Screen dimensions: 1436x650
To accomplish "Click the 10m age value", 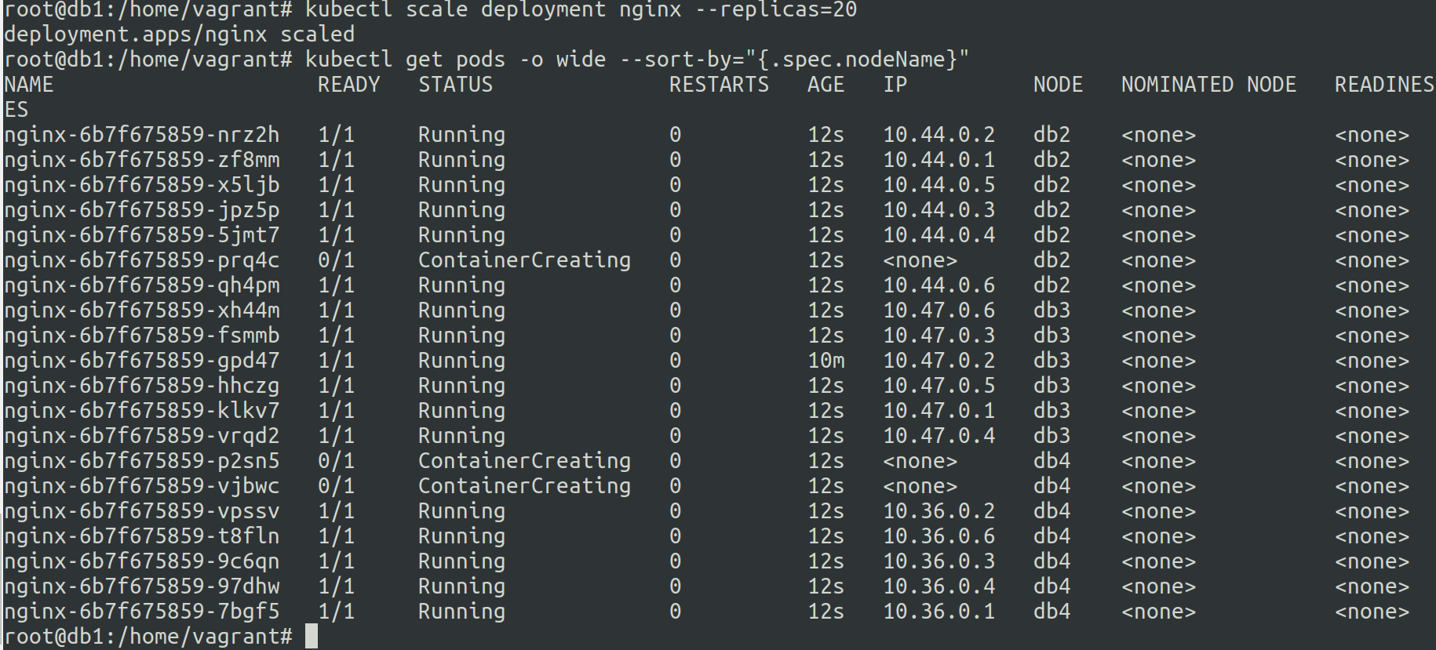I will pyautogui.click(x=826, y=361).
